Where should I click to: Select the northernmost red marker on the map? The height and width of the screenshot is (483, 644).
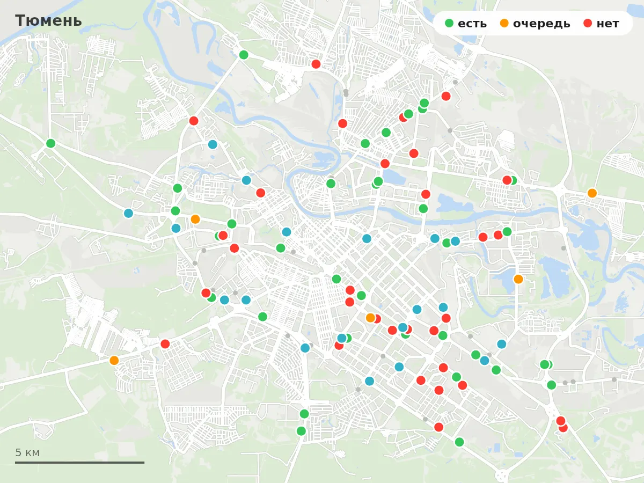[x=316, y=64]
